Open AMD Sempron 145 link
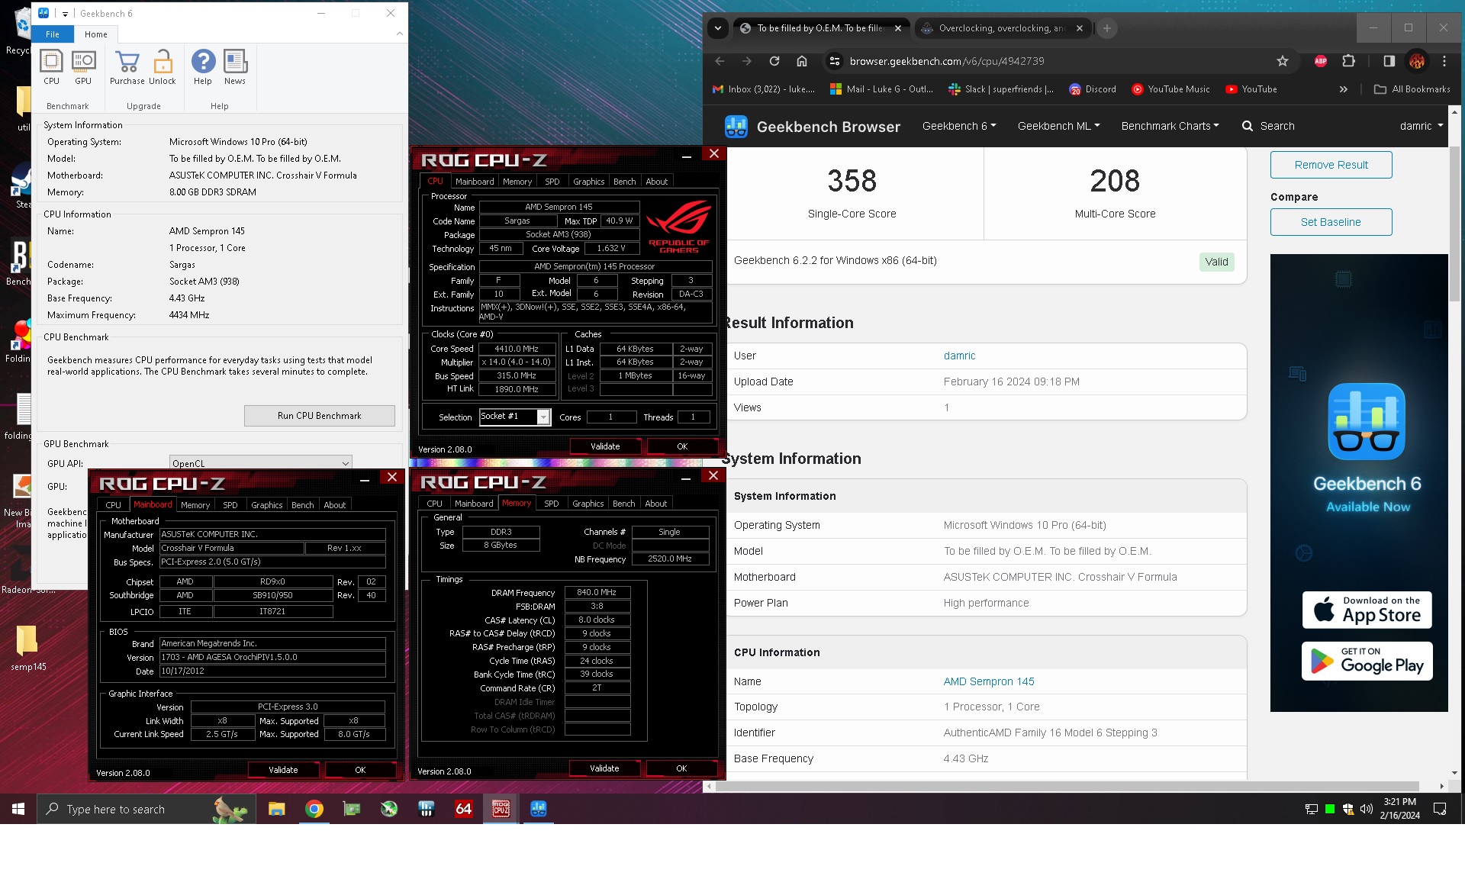Viewport: 1465px width, 879px height. point(988,681)
